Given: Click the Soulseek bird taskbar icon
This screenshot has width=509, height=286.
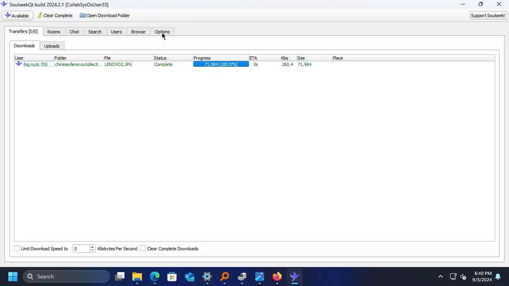Looking at the screenshot, I should click(295, 276).
